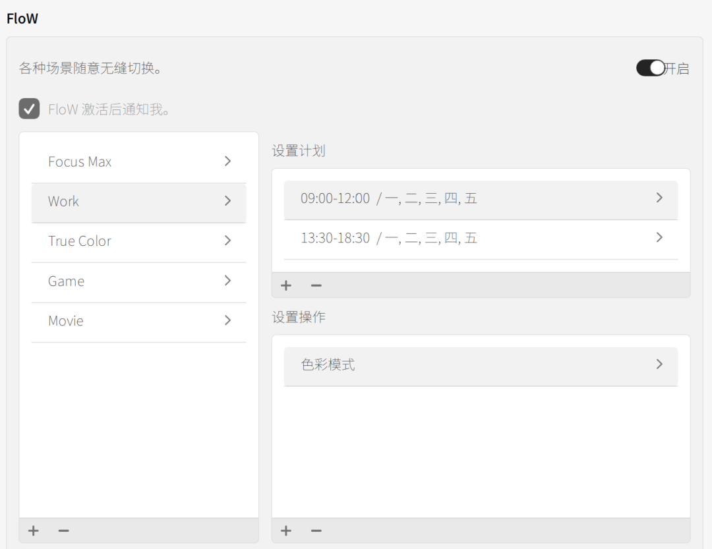This screenshot has width=712, height=549.
Task: Open chevron on 13:30-18:30 schedule row
Action: (x=659, y=237)
